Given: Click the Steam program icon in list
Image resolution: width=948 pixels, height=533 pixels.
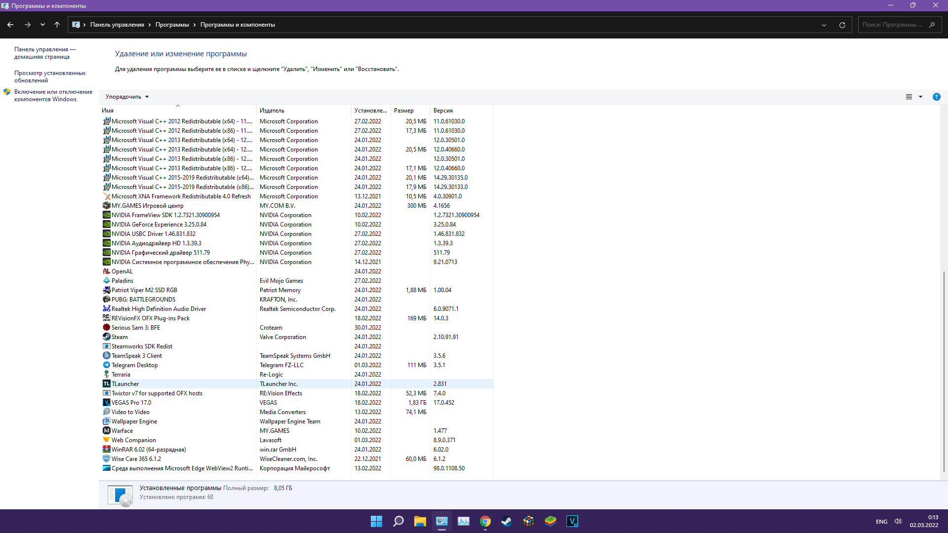Looking at the screenshot, I should point(106,337).
